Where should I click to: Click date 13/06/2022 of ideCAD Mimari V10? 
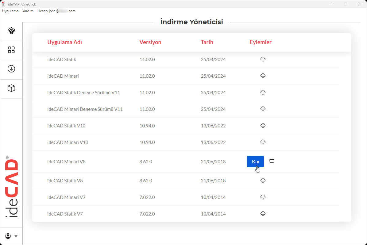coord(213,142)
